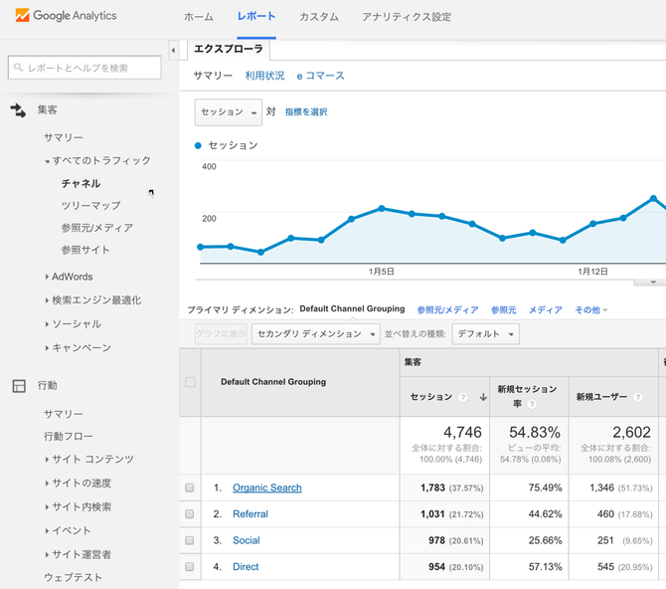666x589 pixels.
Task: Click the help icon under 新規セッション率 header
Action: (533, 404)
